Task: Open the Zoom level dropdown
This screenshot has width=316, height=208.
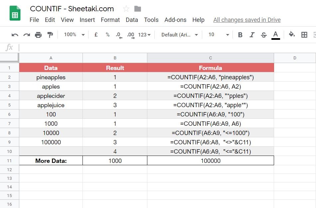Action: [71, 35]
